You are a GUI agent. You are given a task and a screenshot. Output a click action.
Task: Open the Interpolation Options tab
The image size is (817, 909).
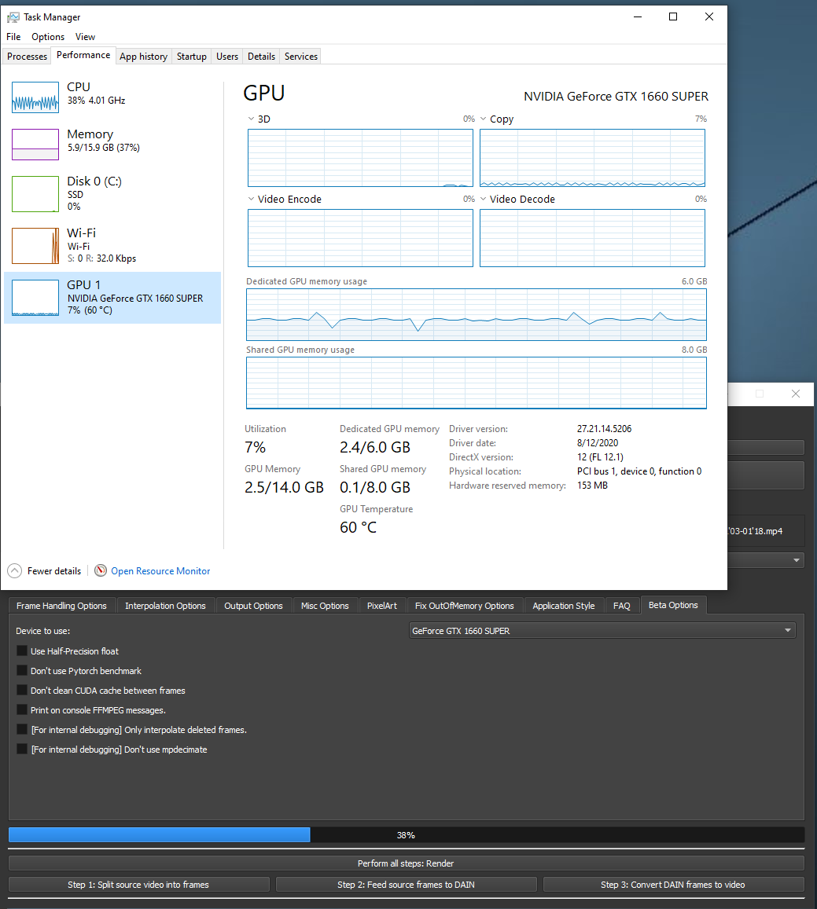(165, 606)
